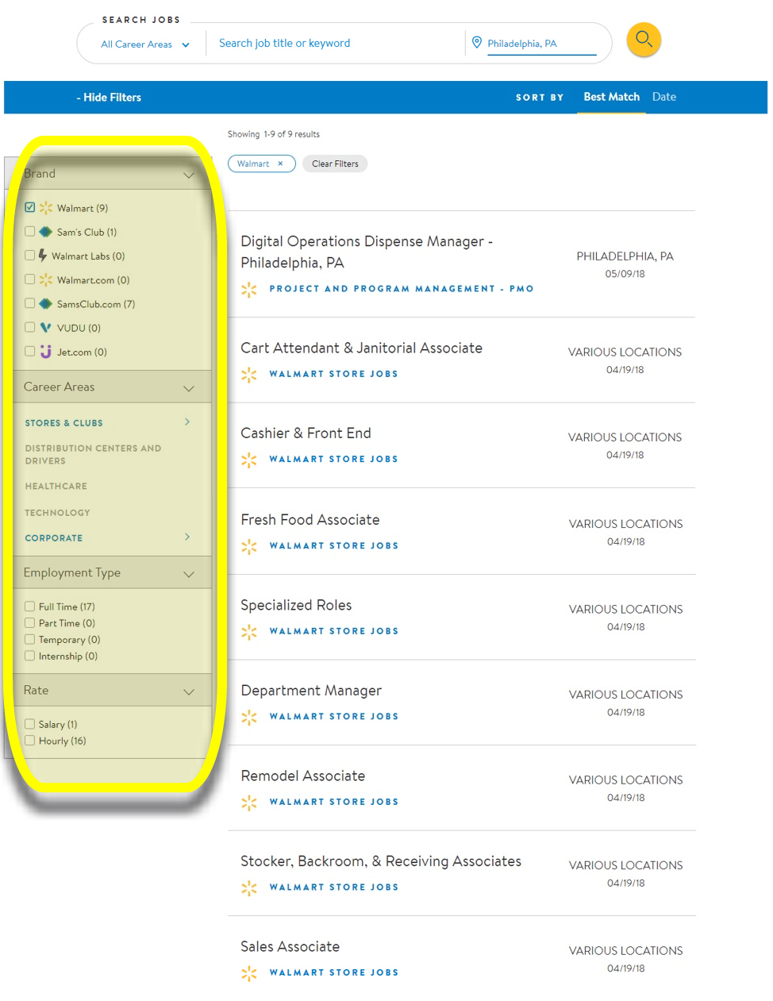
Task: Collapse the Career Areas filter section
Action: point(188,388)
